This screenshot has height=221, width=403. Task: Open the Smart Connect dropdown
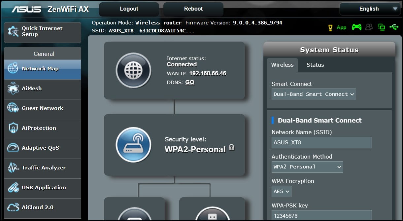point(314,94)
